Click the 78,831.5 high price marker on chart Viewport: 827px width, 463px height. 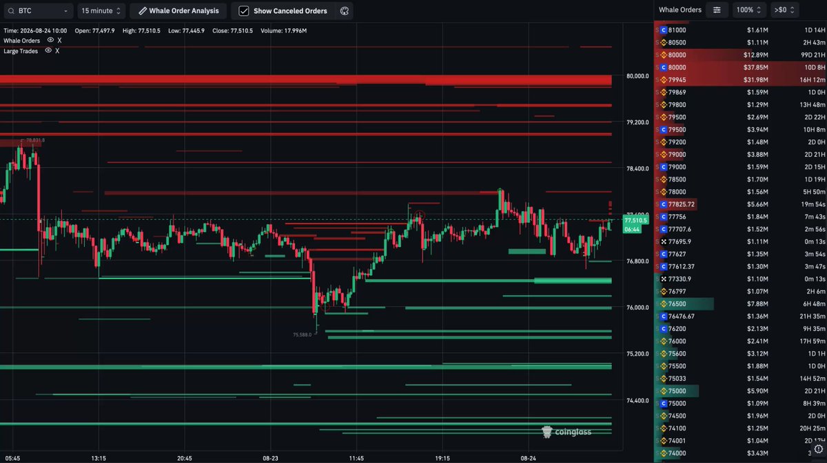[x=35, y=140]
